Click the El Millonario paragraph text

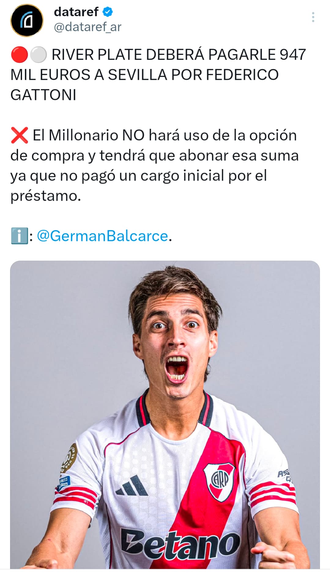click(x=154, y=165)
